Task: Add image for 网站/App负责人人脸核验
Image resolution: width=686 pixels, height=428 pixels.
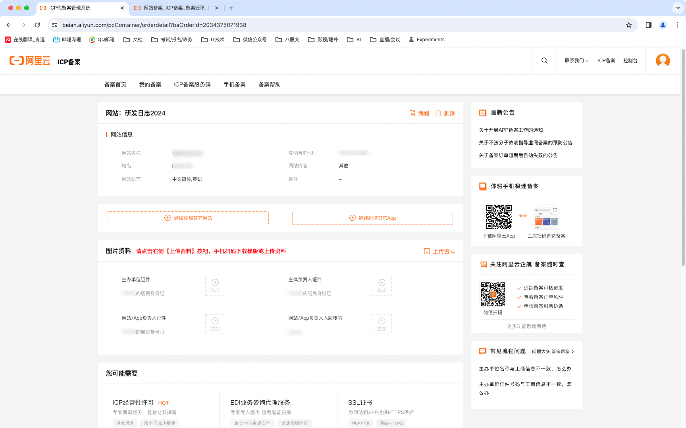Action: (x=382, y=324)
